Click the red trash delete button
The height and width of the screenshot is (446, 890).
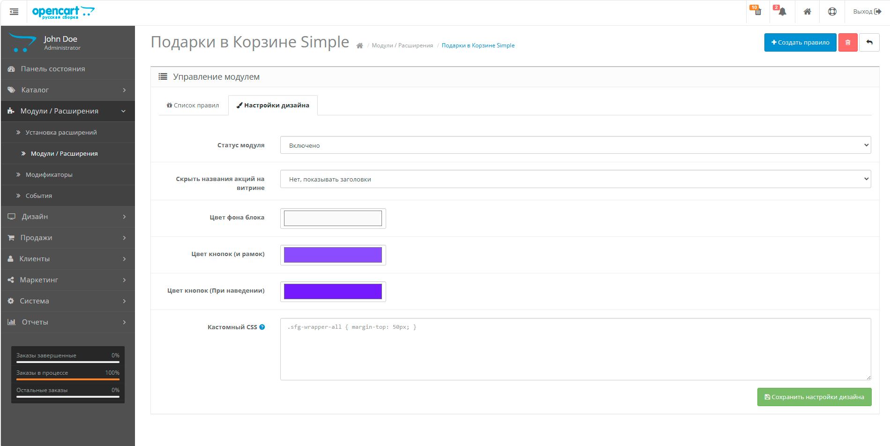point(847,43)
